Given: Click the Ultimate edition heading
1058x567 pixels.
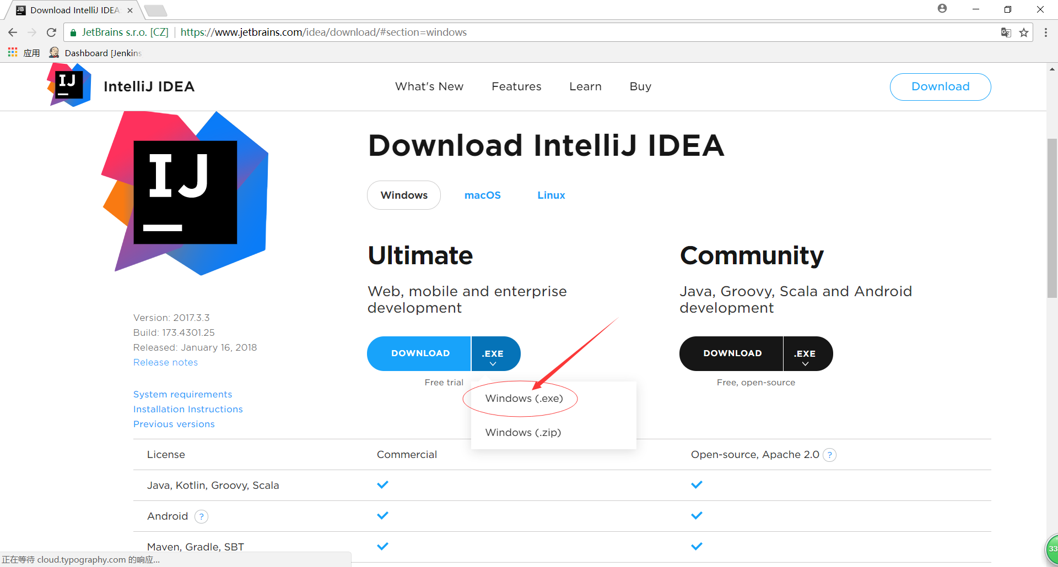Looking at the screenshot, I should coord(420,255).
